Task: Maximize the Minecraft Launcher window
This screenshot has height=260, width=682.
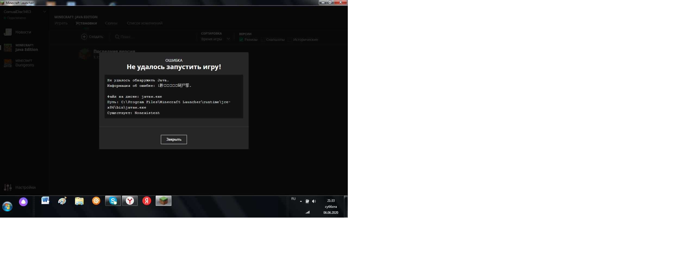Action: pyautogui.click(x=330, y=2)
